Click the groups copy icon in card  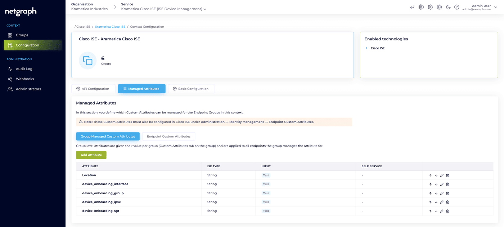point(88,61)
